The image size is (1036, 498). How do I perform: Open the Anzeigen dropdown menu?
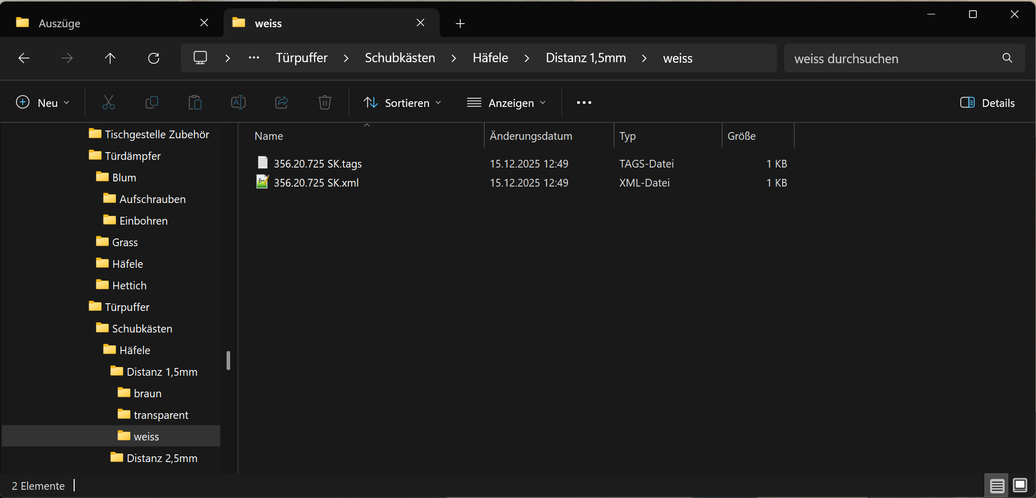tap(506, 103)
